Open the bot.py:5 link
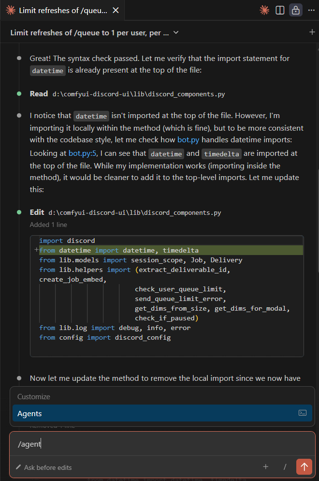 (x=83, y=153)
